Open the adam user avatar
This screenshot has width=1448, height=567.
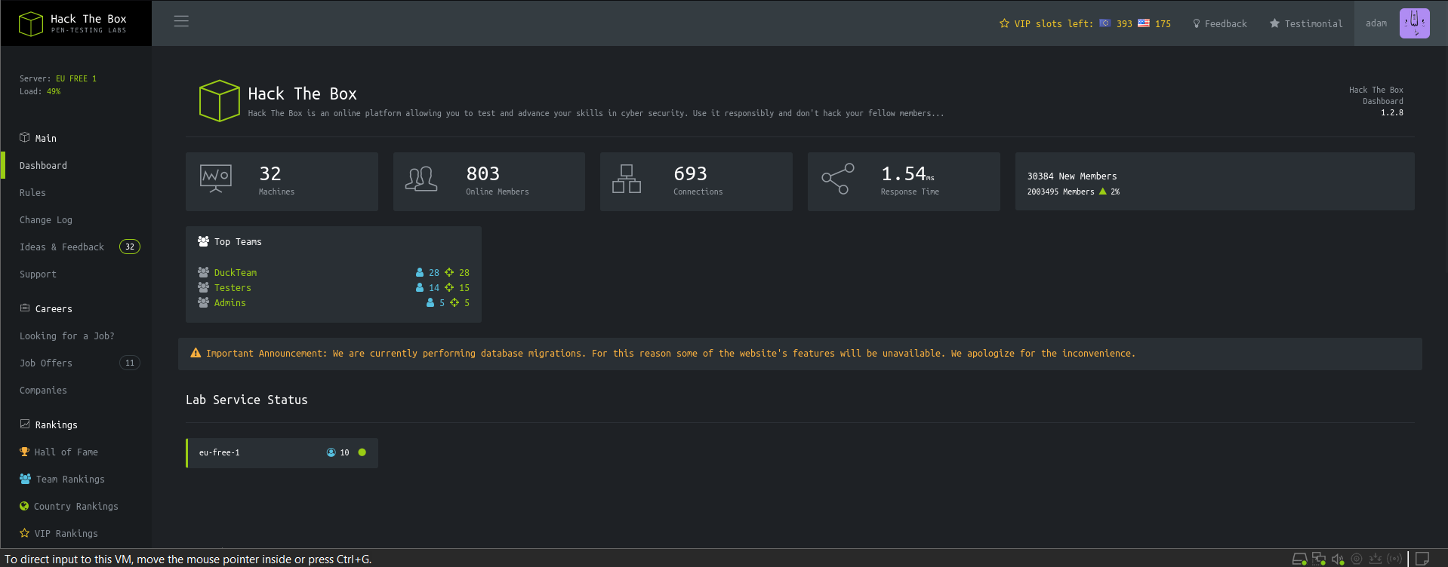[x=1414, y=23]
